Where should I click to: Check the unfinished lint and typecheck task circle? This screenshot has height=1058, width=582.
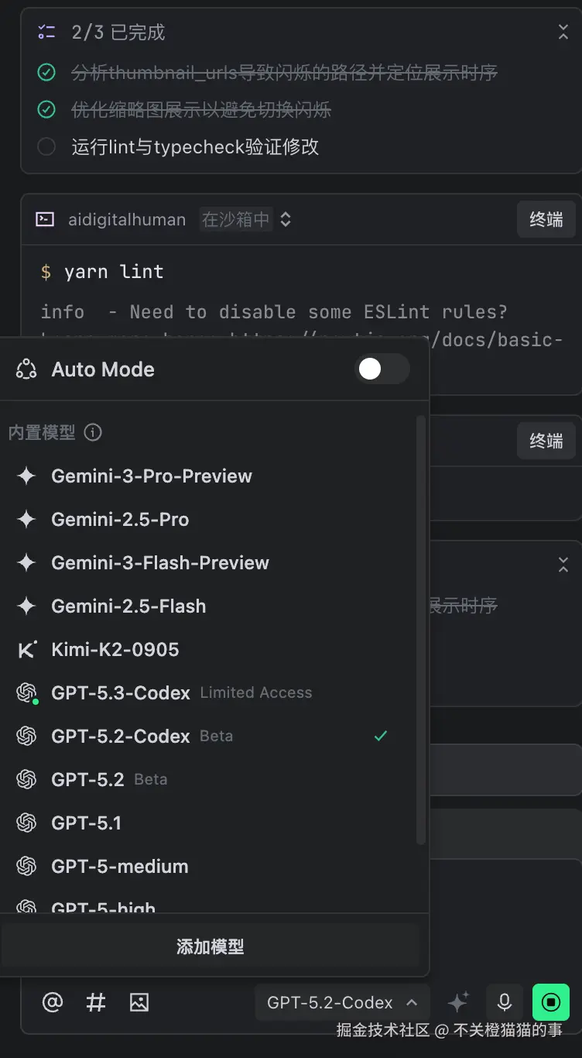[x=46, y=146]
